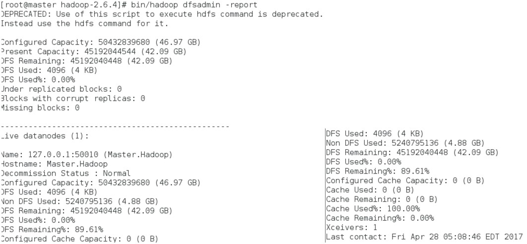Click Configured Cache Capacity line in right panel

click(x=405, y=181)
